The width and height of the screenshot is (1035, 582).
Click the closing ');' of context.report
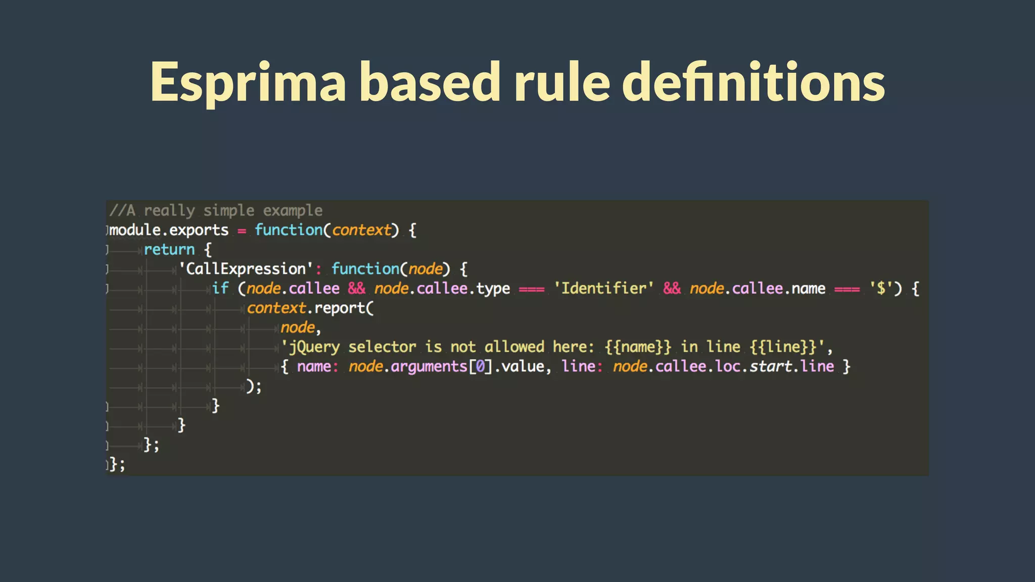point(254,386)
